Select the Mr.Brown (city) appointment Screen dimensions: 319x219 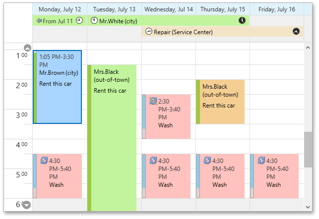[x=58, y=87]
